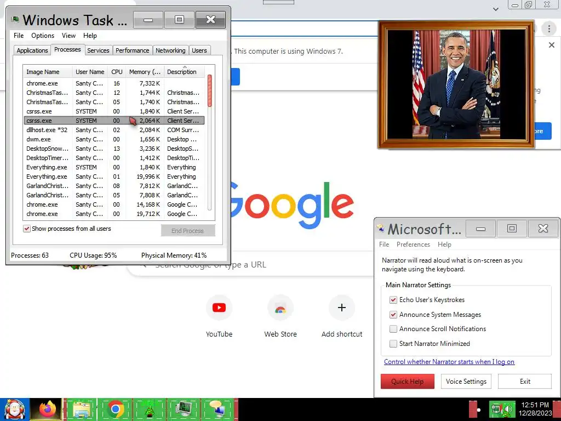Switch to the Performance tab
This screenshot has width=561, height=421.
click(133, 50)
